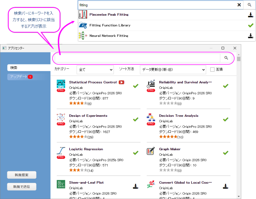Image resolution: width=256 pixels, height=199 pixels.
Task: Click the magnifier beside the 'fitting' search box
Action: [249, 5]
